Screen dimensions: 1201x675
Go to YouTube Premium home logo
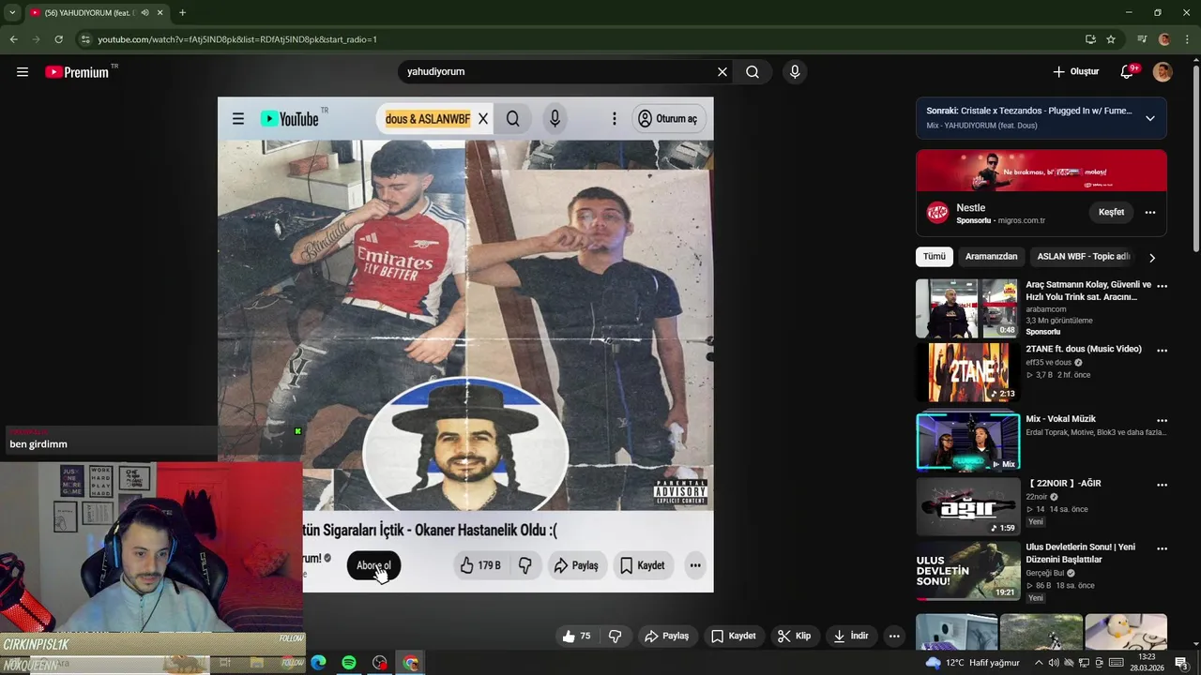77,72
